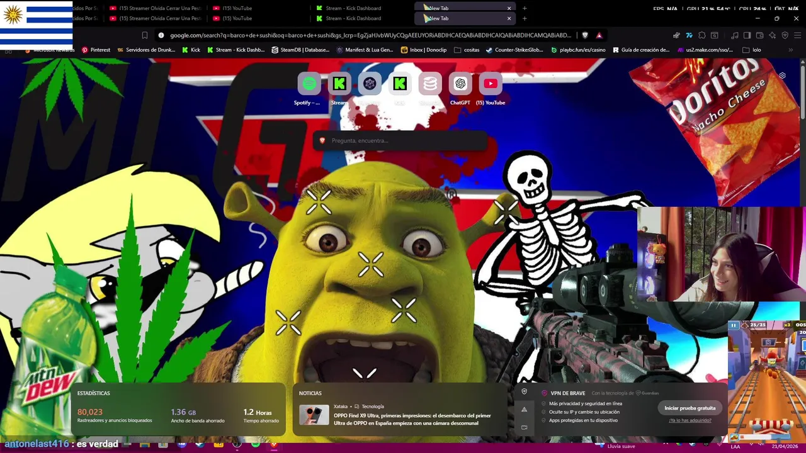Open the Brave main menu hamburger icon
The width and height of the screenshot is (806, 453).
click(x=796, y=35)
